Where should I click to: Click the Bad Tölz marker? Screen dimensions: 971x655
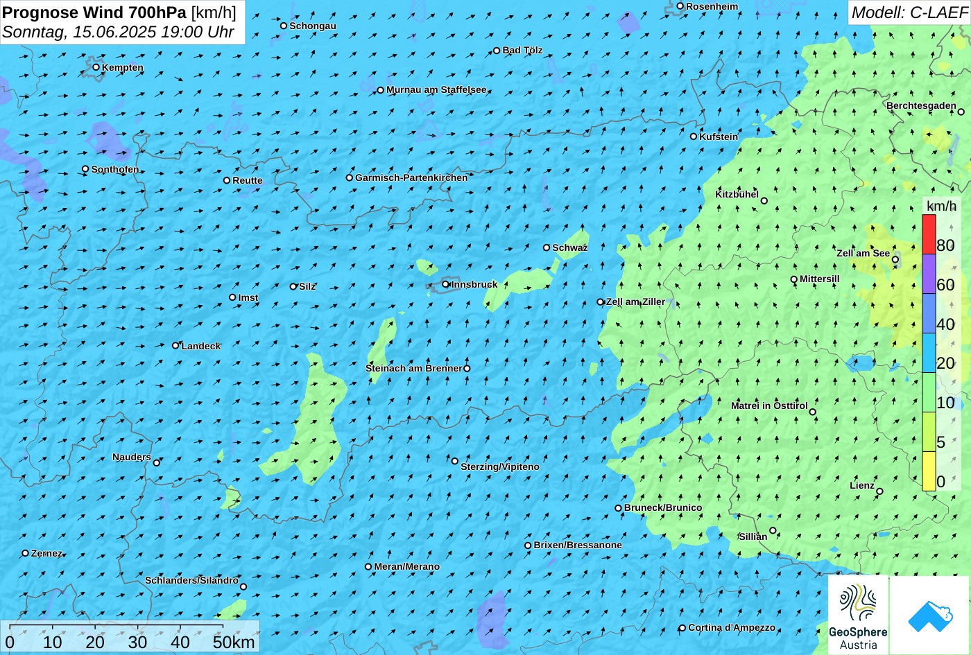click(497, 51)
